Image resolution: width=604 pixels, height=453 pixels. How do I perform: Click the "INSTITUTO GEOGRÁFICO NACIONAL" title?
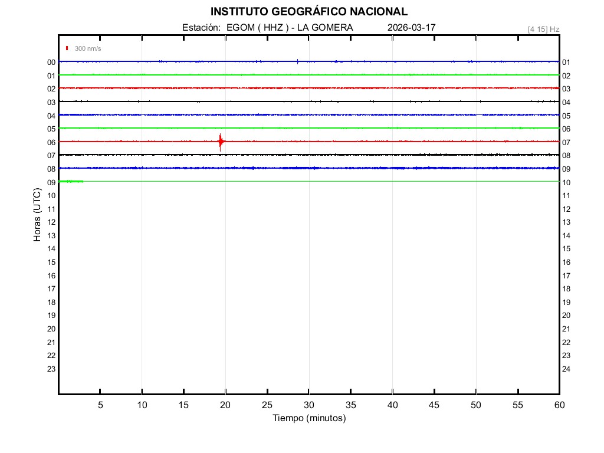tap(308, 12)
